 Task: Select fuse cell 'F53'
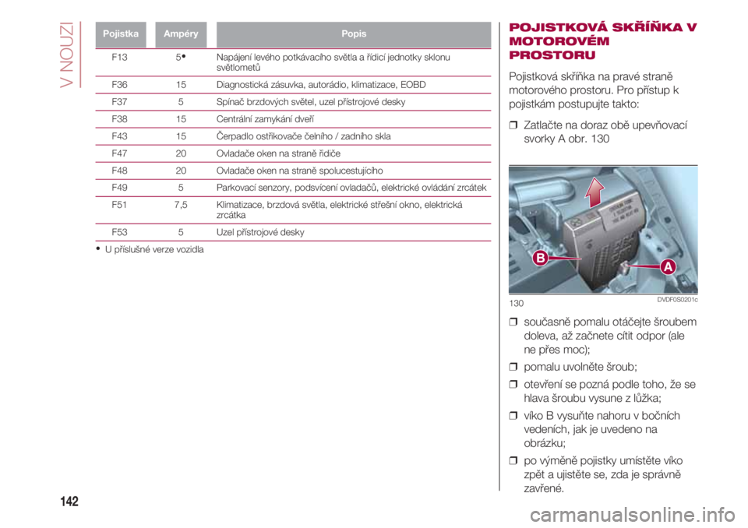(x=119, y=233)
